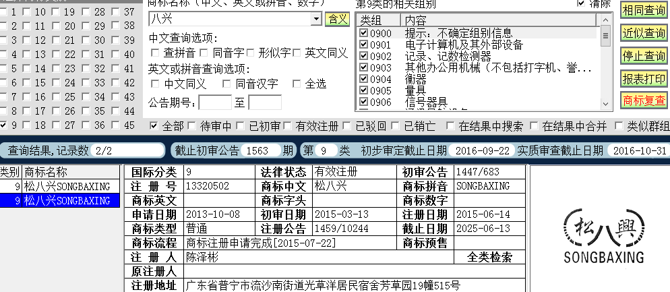Open the trademark name dropdown arrow
Screen dimensions: 670x292
point(316,19)
